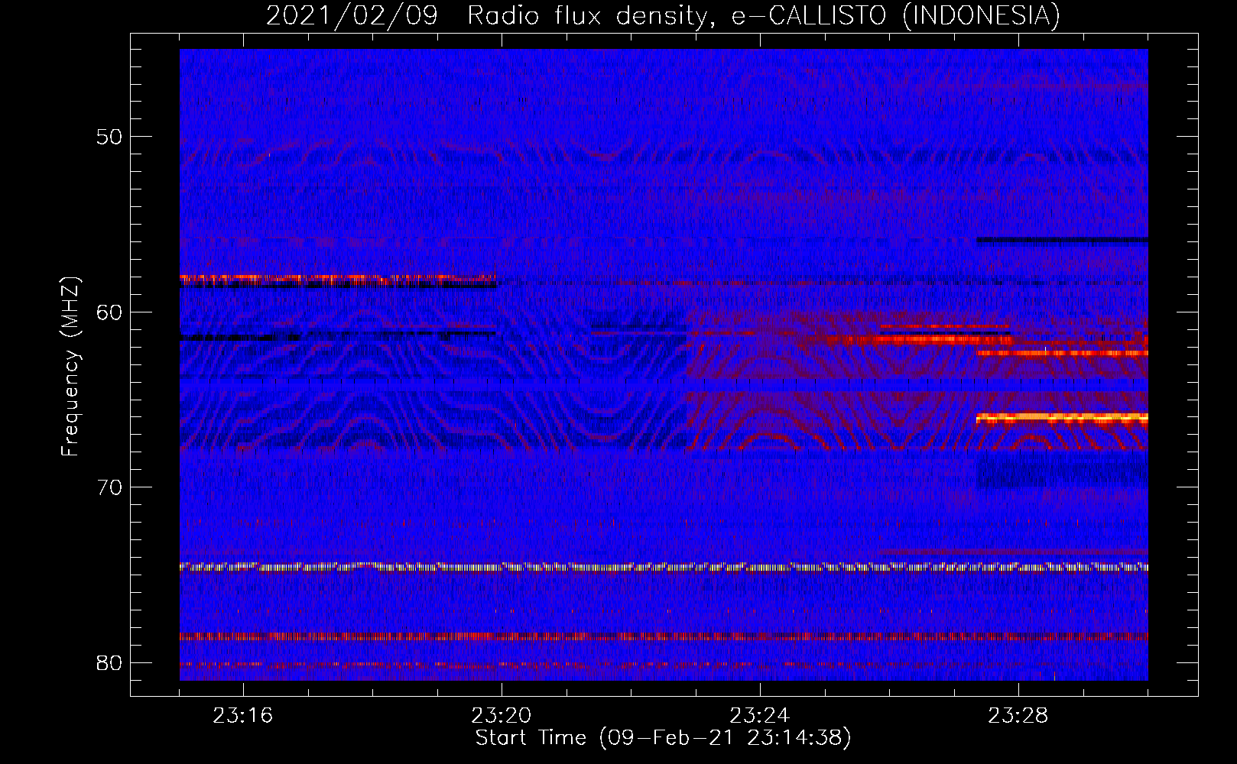This screenshot has width=1237, height=764.
Task: Click the 'Start Time (09-Feb-21 23:14:38)' label
Action: [663, 737]
